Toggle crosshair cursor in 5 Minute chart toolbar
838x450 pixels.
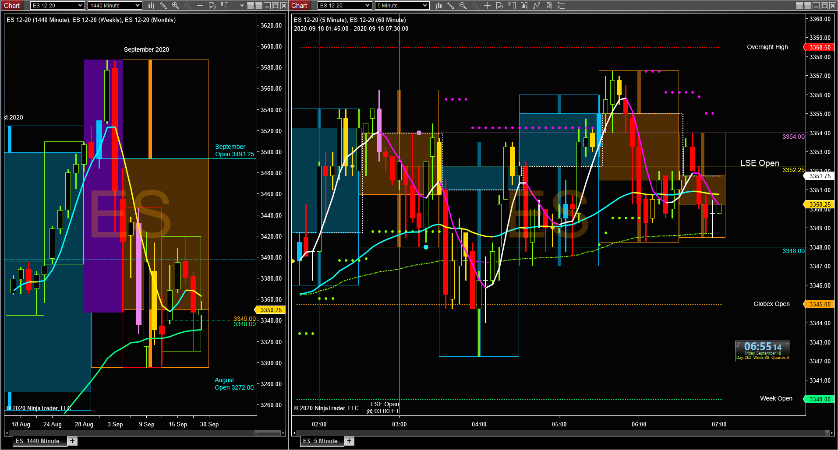(x=487, y=6)
